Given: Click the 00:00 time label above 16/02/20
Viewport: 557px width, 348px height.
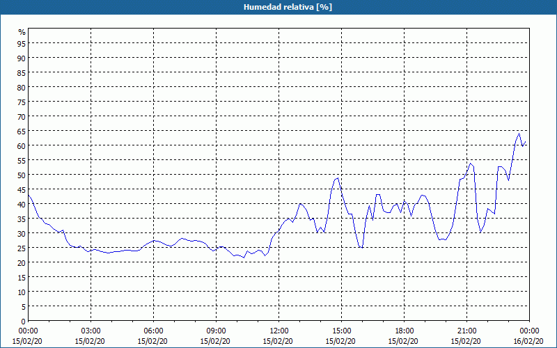Looking at the screenshot, I should pyautogui.click(x=529, y=331).
